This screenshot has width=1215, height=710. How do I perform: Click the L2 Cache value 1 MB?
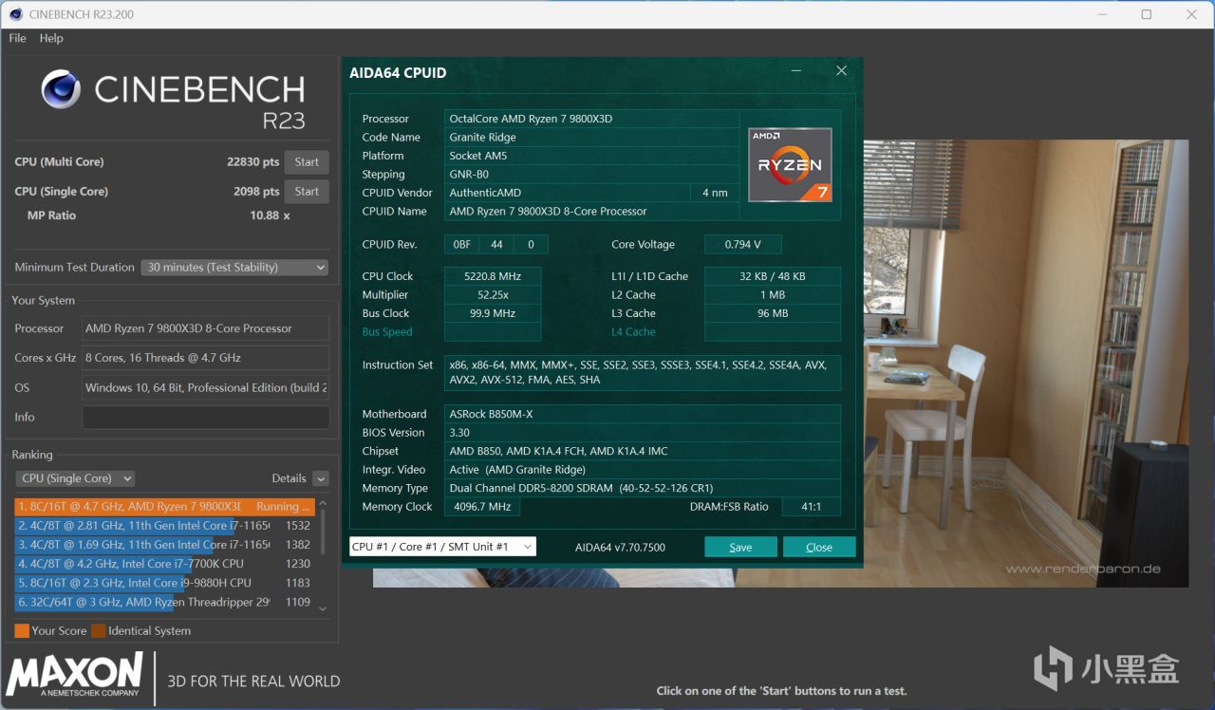click(773, 295)
